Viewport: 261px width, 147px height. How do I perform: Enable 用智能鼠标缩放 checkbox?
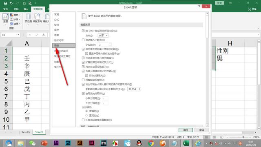[83, 80]
